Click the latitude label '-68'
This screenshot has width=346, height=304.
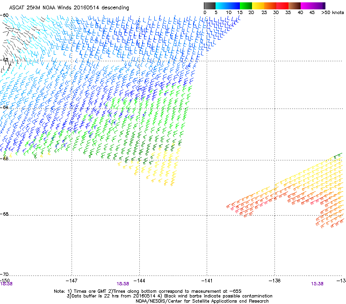tap(4, 214)
